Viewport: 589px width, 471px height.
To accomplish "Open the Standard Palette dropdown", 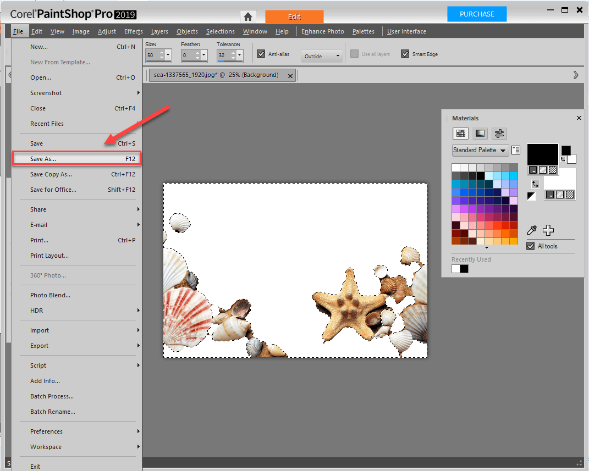I will pyautogui.click(x=480, y=150).
